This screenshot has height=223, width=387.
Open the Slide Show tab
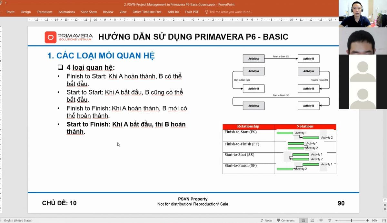click(x=89, y=12)
